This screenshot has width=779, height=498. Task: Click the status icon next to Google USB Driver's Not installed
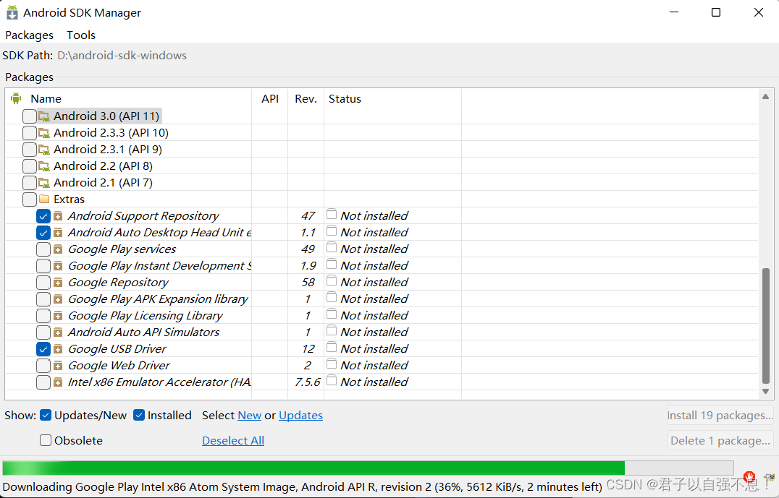332,348
